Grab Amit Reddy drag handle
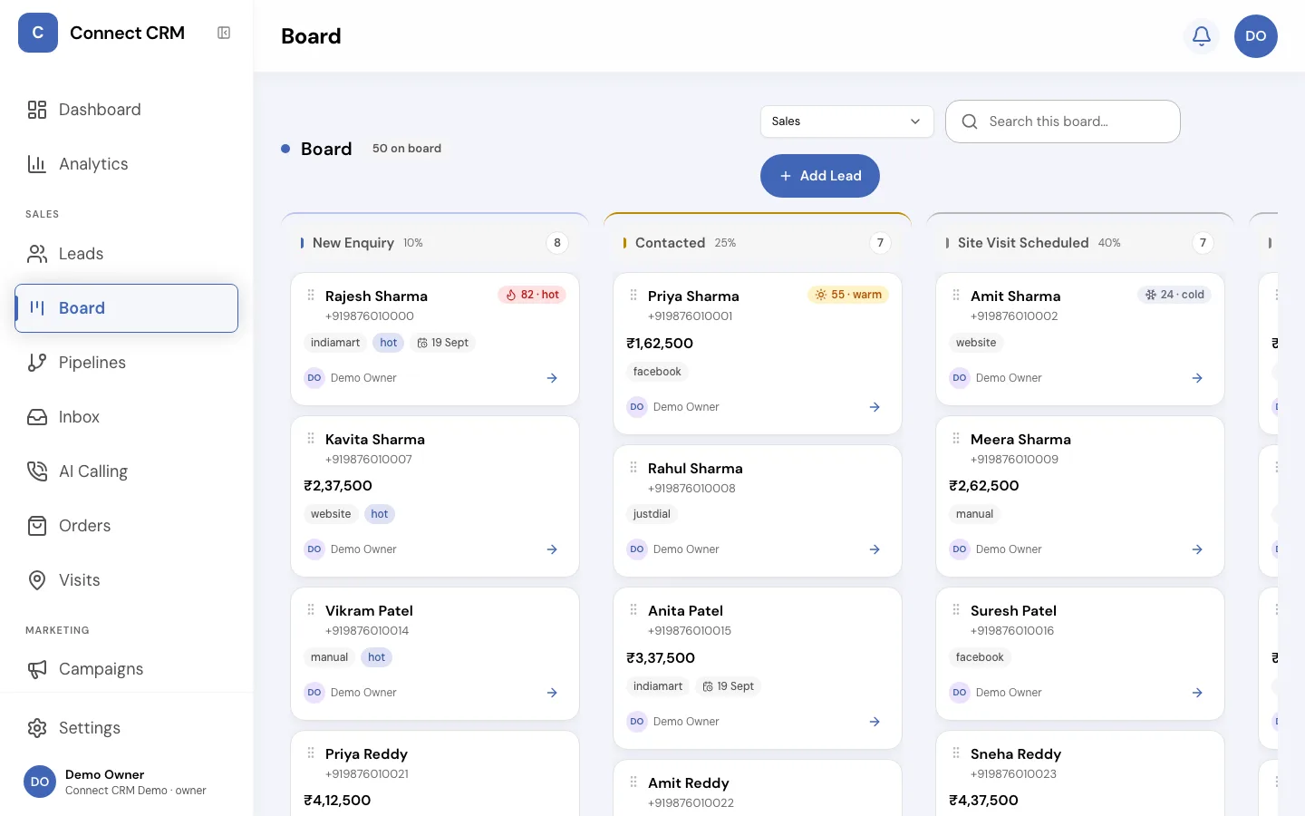Screen dimensions: 1305x816 633,782
